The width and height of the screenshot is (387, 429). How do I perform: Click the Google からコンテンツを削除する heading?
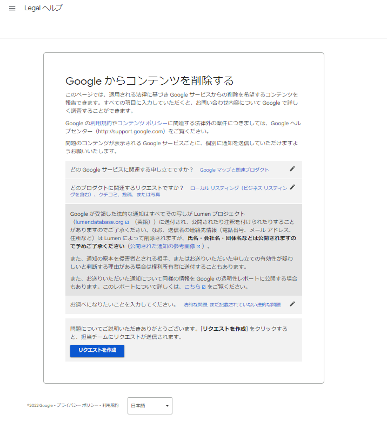pos(149,81)
